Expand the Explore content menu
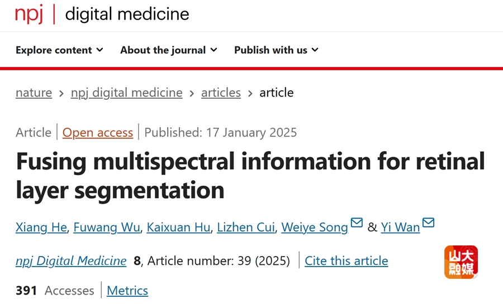The height and width of the screenshot is (304, 503). coord(59,50)
